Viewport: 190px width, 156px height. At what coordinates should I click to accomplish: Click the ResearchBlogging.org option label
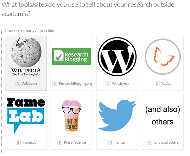75,84
